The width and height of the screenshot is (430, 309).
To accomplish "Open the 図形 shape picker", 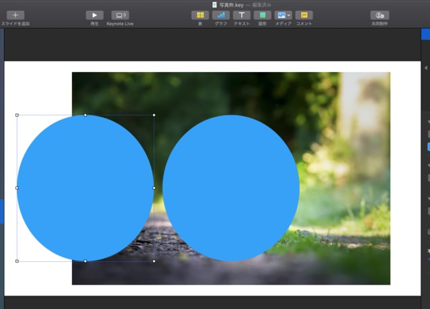I will 263,15.
